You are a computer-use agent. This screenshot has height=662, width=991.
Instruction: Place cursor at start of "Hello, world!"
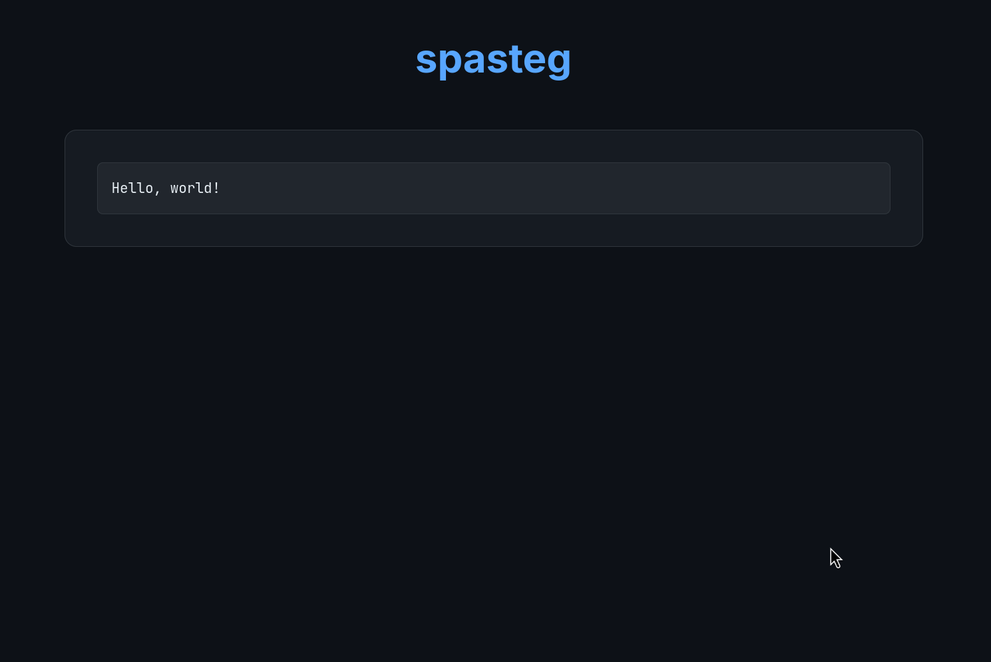coord(112,188)
